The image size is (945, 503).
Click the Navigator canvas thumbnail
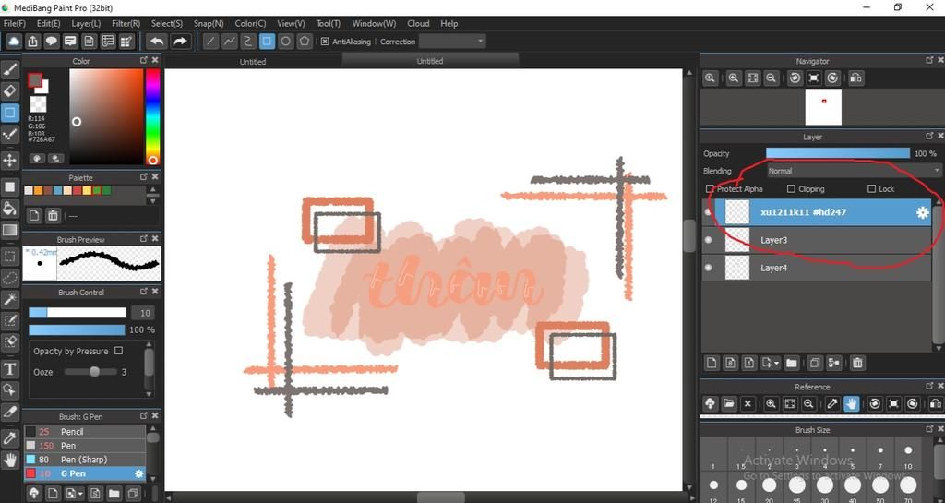[823, 107]
